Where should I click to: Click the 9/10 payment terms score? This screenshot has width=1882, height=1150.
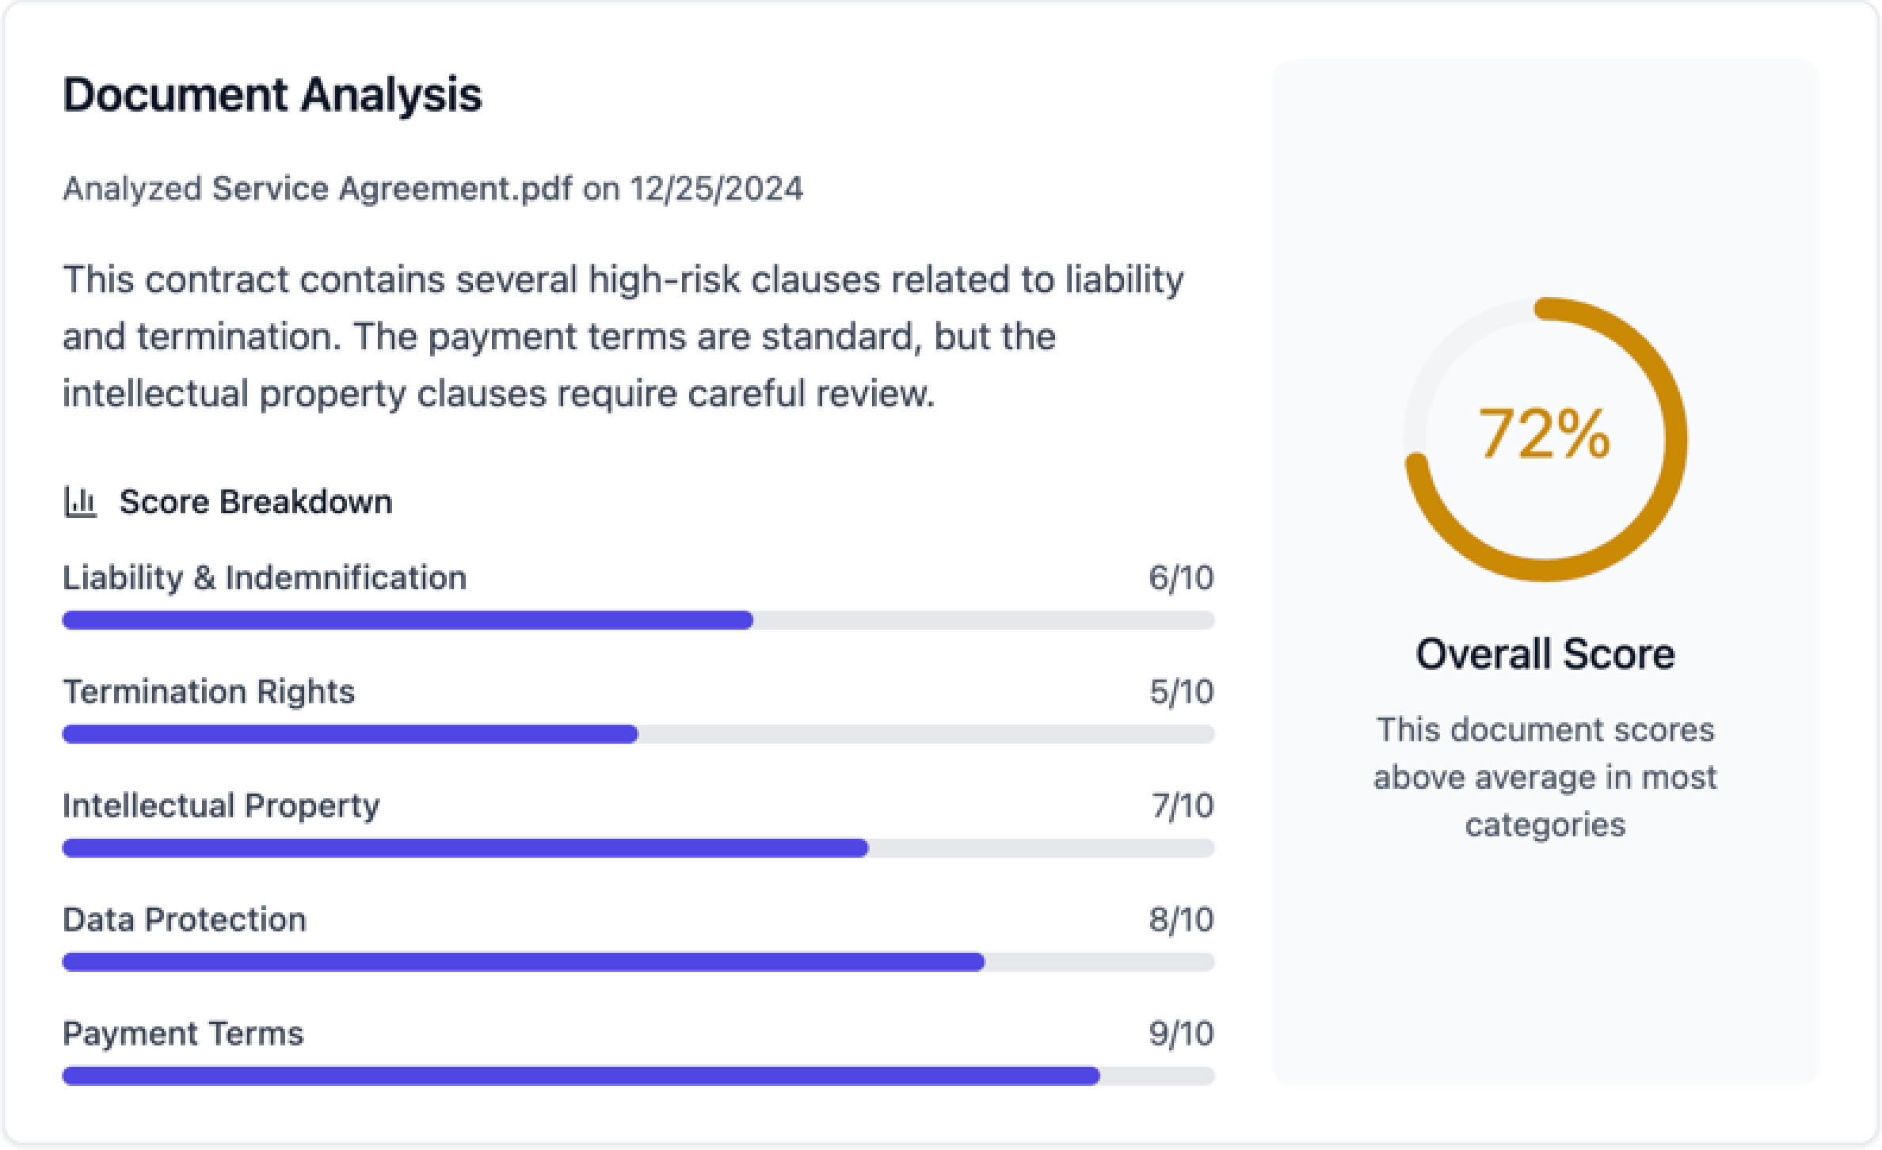[1180, 1034]
